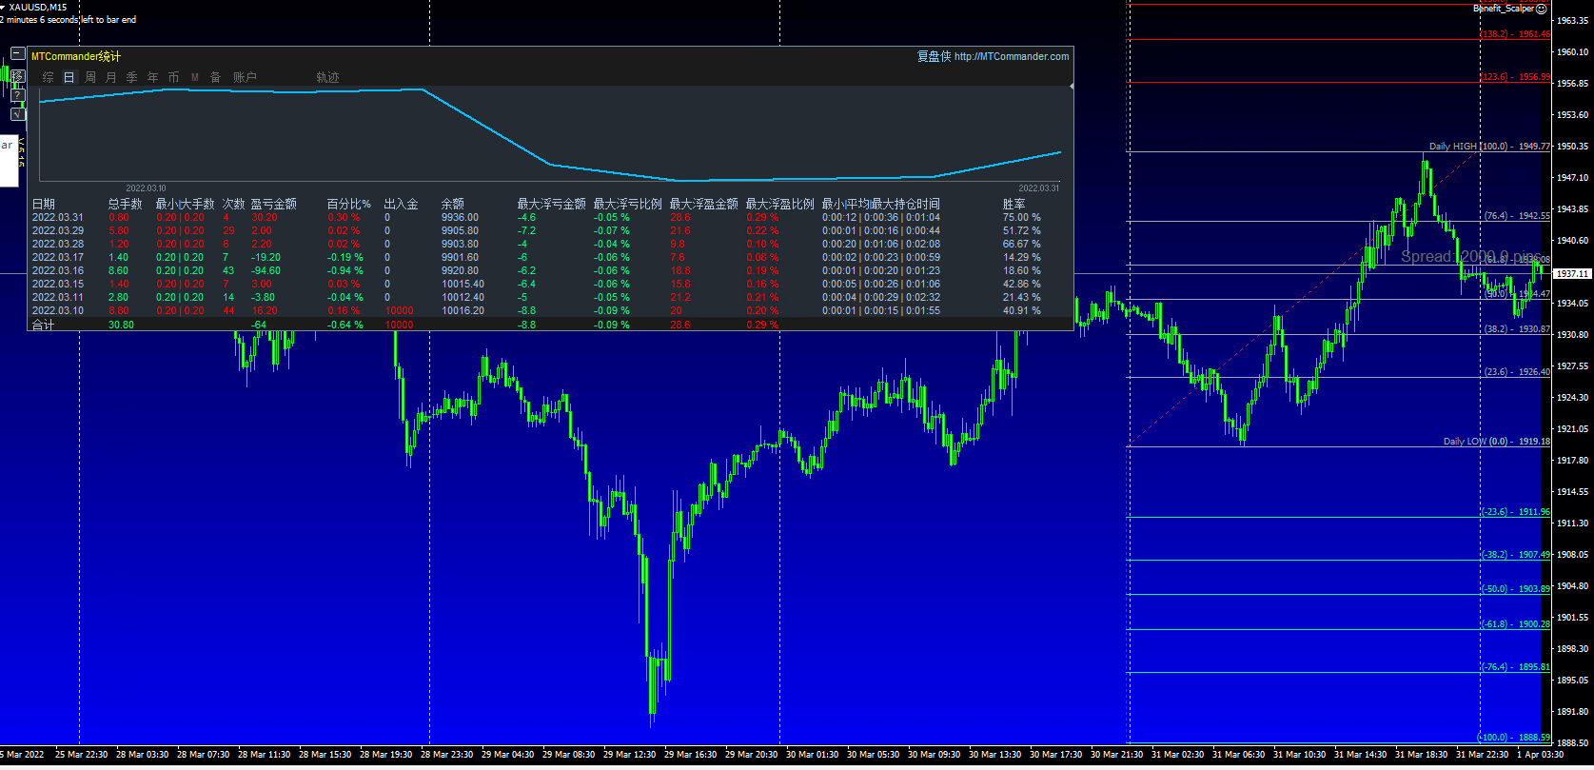This screenshot has height=770, width=1594.
Task: Select the 2022.03.11 row date
Action: point(58,297)
